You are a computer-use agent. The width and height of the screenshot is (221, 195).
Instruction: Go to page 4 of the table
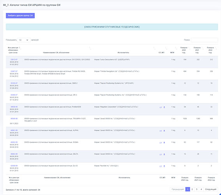tap(201, 190)
